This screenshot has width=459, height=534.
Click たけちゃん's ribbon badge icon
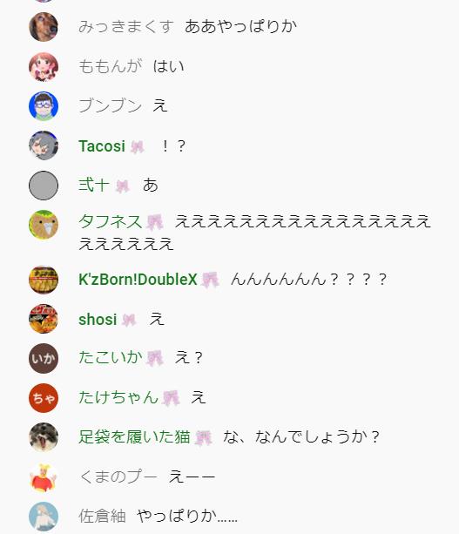pos(171,398)
